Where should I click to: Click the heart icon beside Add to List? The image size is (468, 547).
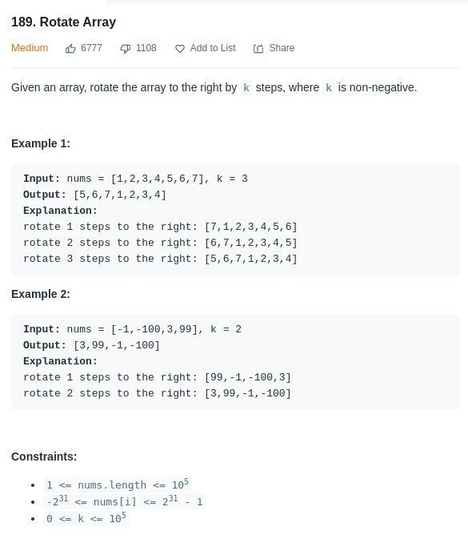180,49
